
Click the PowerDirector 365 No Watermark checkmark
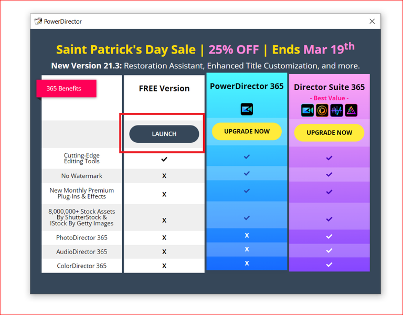247,173
